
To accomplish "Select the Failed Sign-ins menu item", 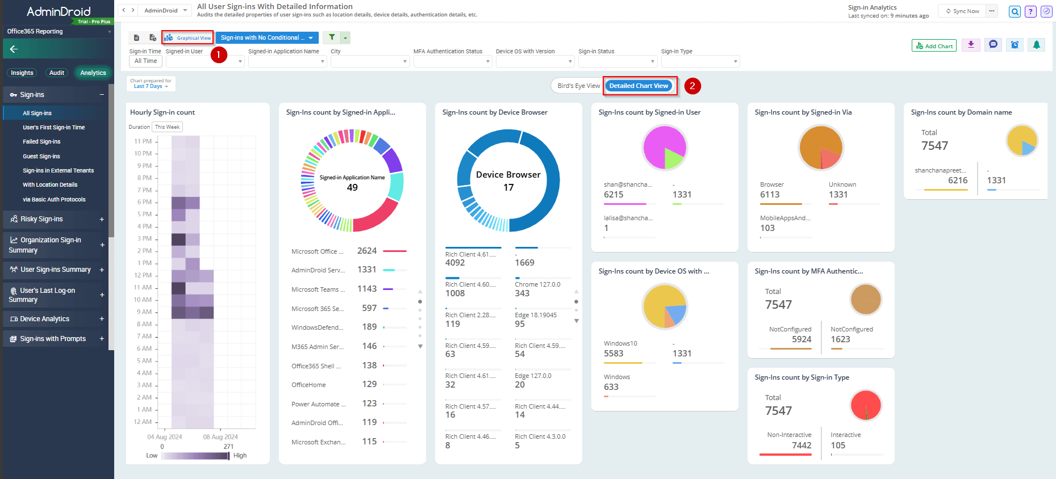I will [41, 142].
